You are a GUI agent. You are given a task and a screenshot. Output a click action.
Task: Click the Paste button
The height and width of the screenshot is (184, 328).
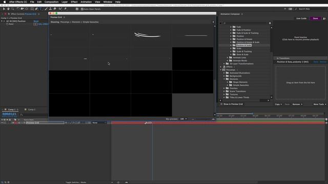coord(287,104)
